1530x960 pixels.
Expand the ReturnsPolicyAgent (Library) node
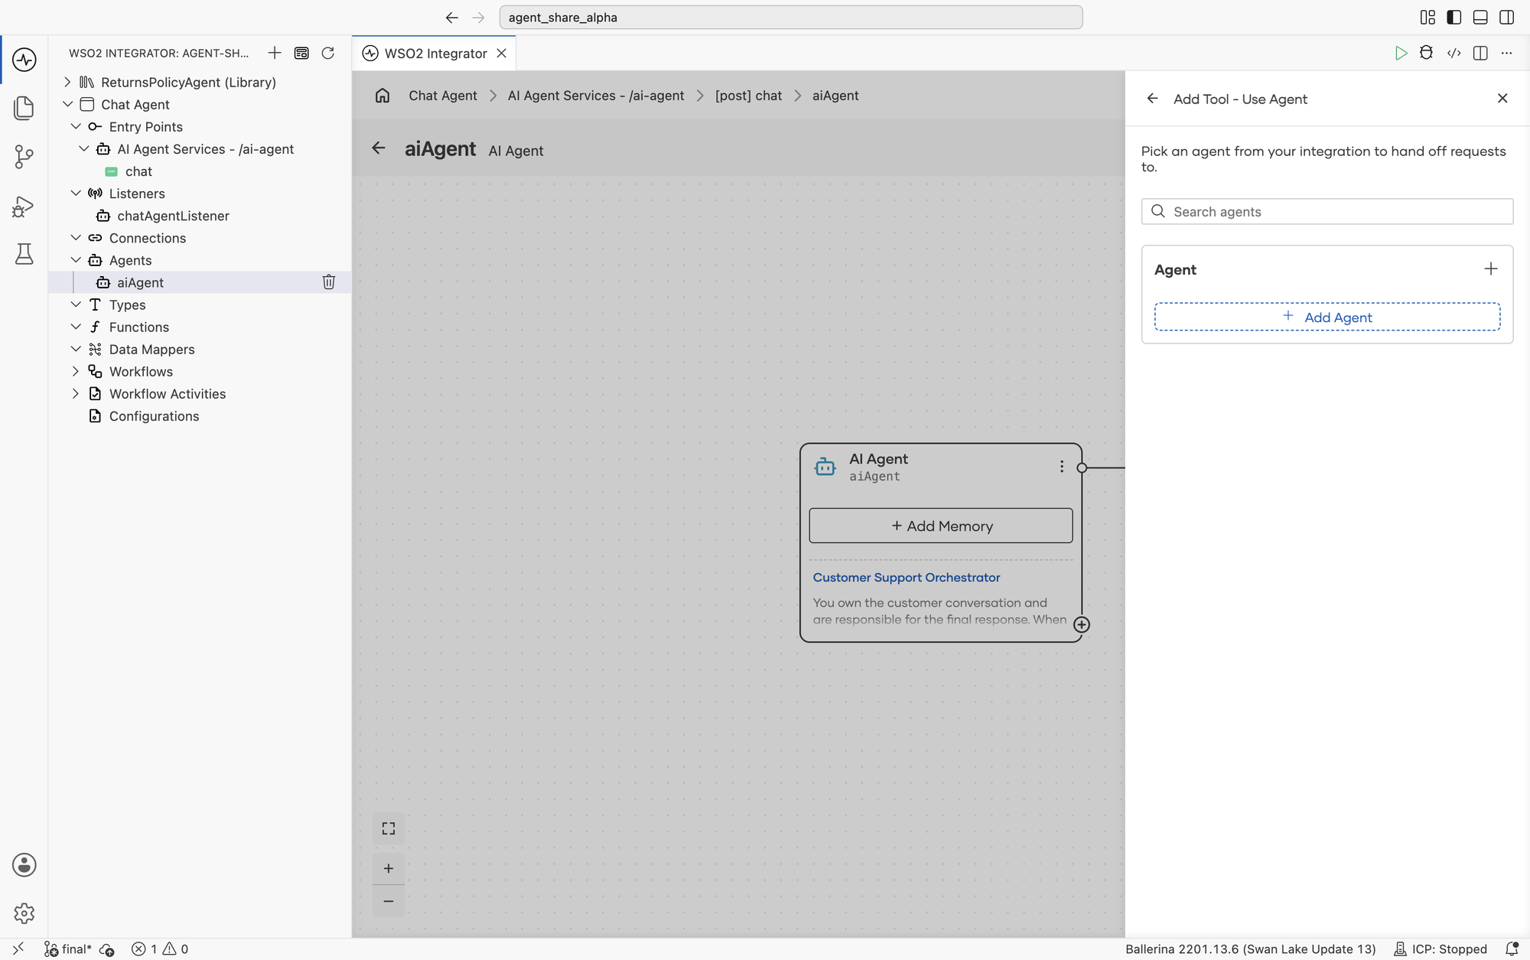(x=67, y=82)
